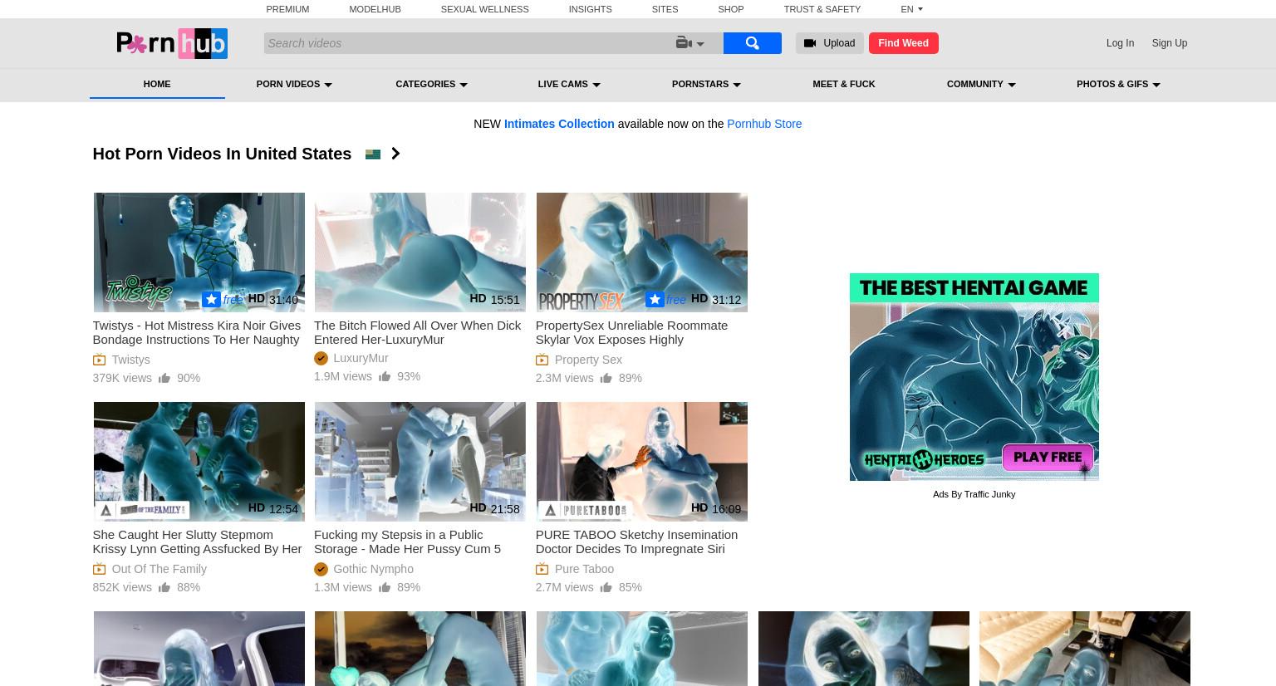Viewport: 1276px width, 686px height.
Task: Click the country flag icon beside heading
Action: tap(373, 154)
